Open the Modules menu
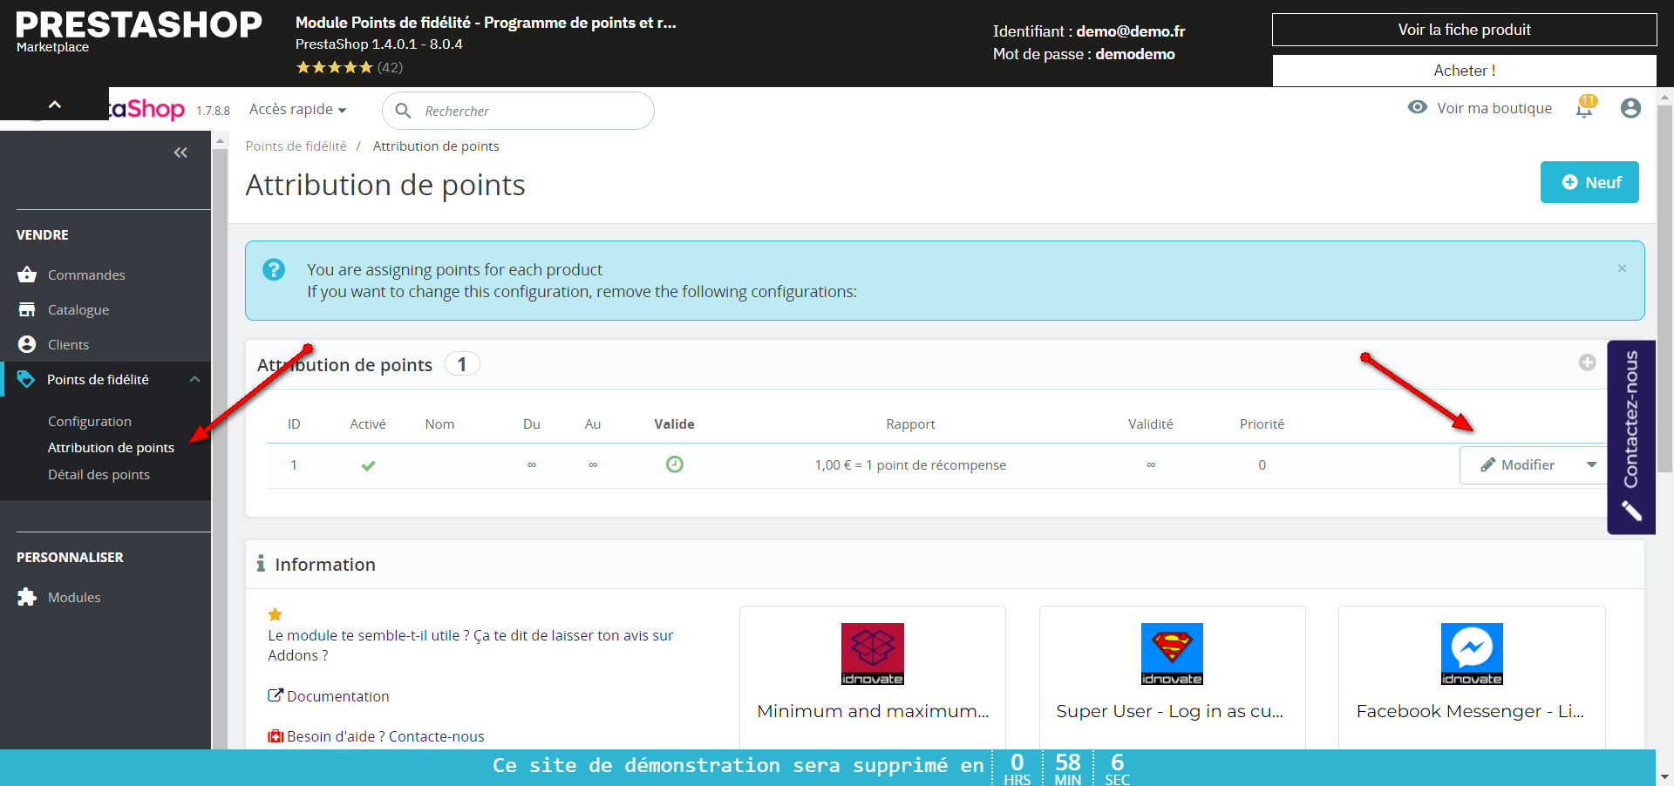The image size is (1674, 786). click(x=74, y=597)
